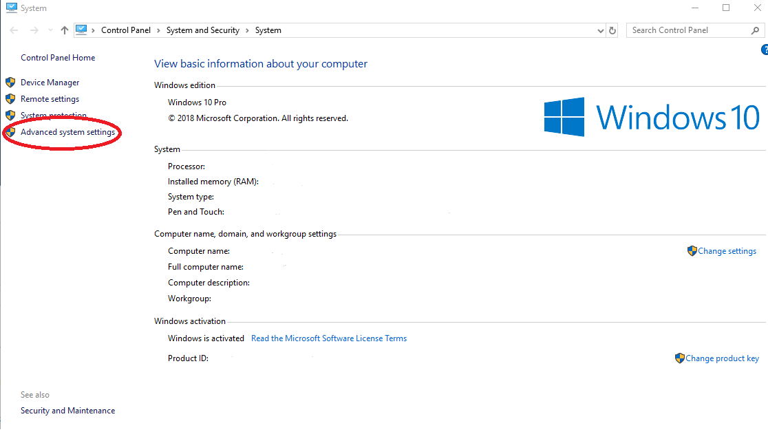Expand the chevron after Control Panel breadcrumb
The height and width of the screenshot is (432, 768).
click(158, 30)
